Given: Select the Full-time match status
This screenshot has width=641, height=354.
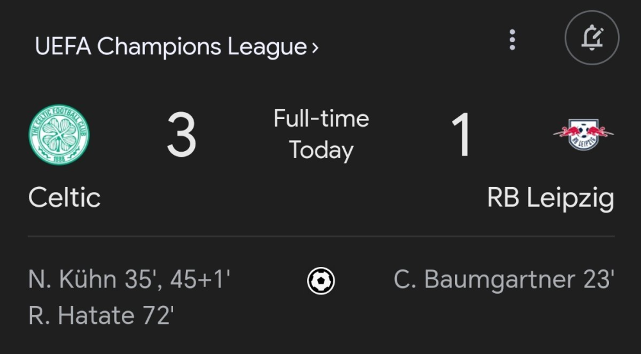Looking at the screenshot, I should pos(321,119).
